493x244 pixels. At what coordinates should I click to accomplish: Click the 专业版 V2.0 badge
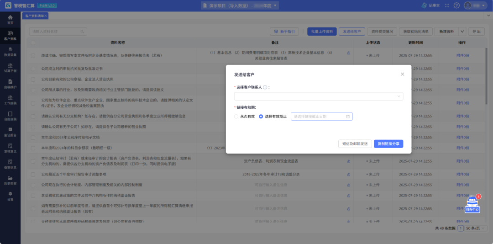click(x=47, y=5)
